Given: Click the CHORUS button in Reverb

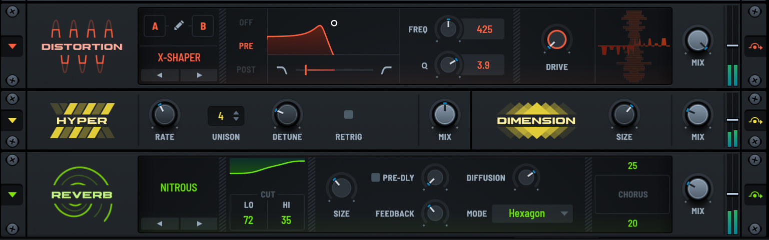Looking at the screenshot, I should tap(632, 195).
